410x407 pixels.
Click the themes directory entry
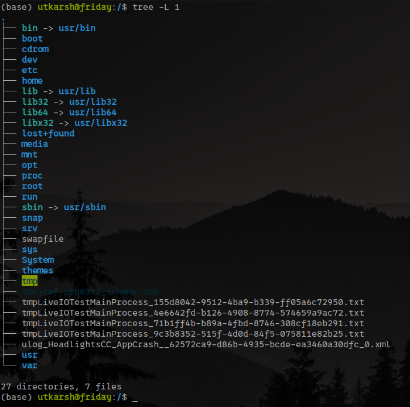[x=37, y=271]
